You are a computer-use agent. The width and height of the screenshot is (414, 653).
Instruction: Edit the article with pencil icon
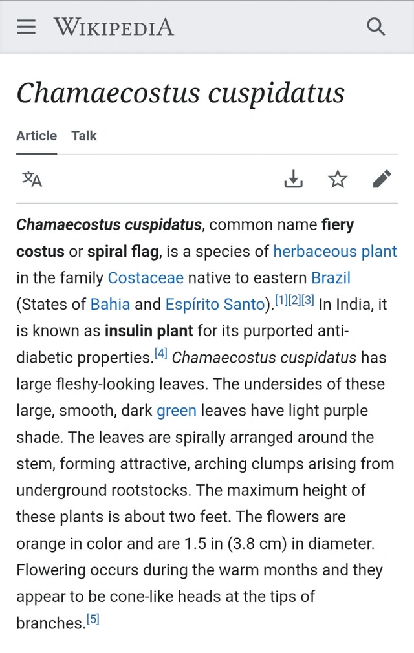click(382, 179)
